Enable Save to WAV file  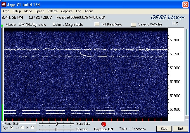point(134,25)
